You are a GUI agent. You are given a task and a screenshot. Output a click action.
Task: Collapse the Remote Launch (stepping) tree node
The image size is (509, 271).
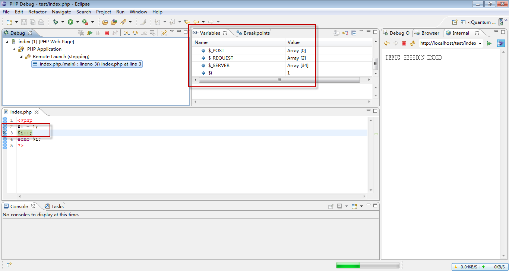[22, 57]
